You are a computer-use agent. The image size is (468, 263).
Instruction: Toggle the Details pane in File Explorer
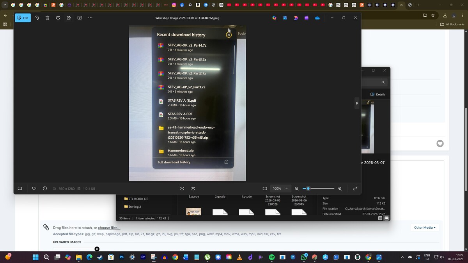click(378, 94)
